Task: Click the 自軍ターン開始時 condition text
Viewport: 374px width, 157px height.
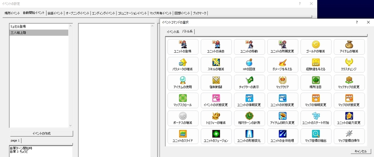Action: (x=21, y=148)
